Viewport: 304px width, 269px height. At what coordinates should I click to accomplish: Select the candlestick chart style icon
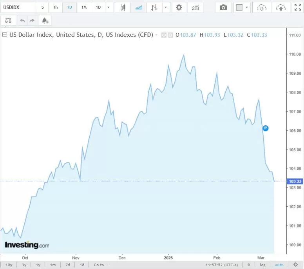pyautogui.click(x=123, y=7)
